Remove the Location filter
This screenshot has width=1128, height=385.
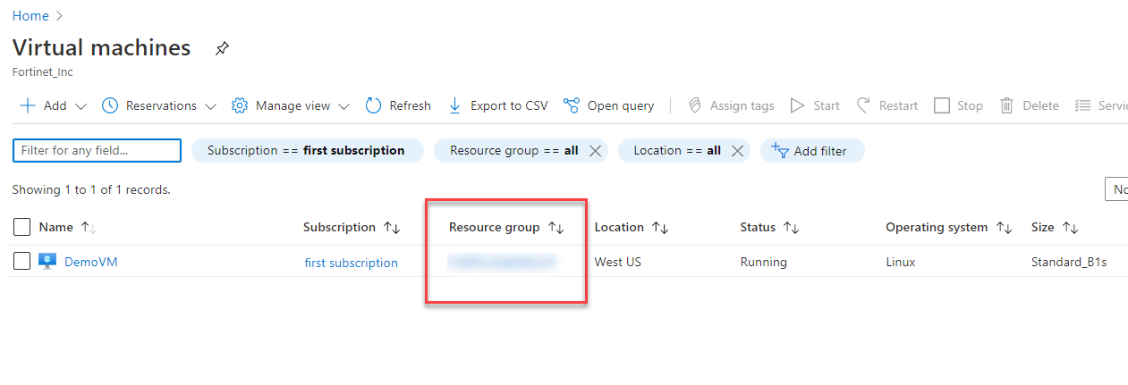tap(737, 151)
